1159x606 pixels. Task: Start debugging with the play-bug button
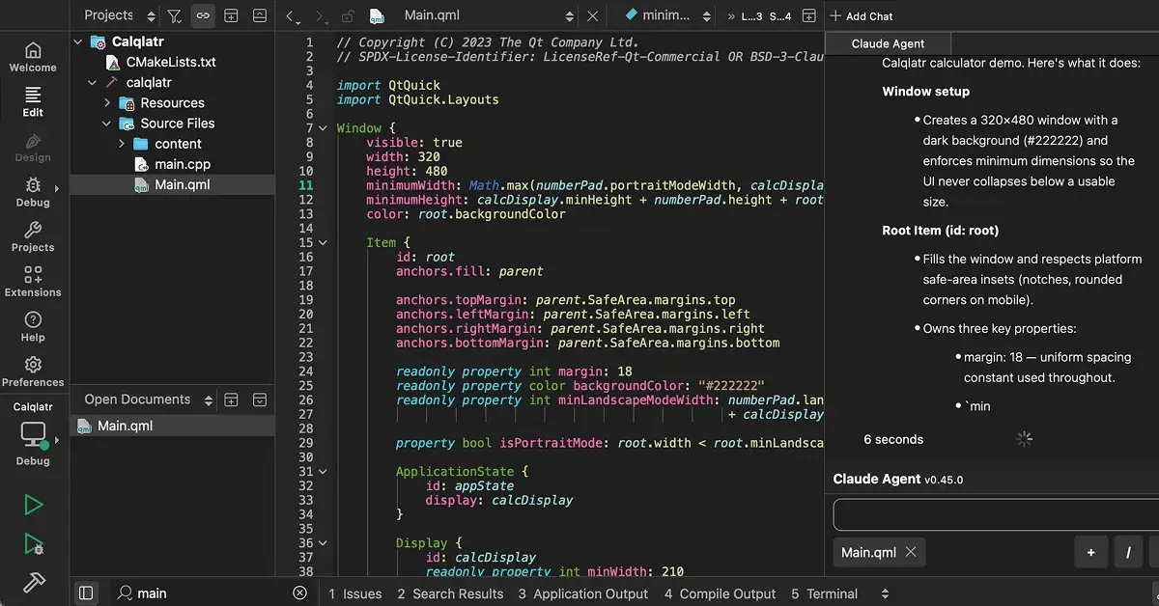pyautogui.click(x=33, y=543)
